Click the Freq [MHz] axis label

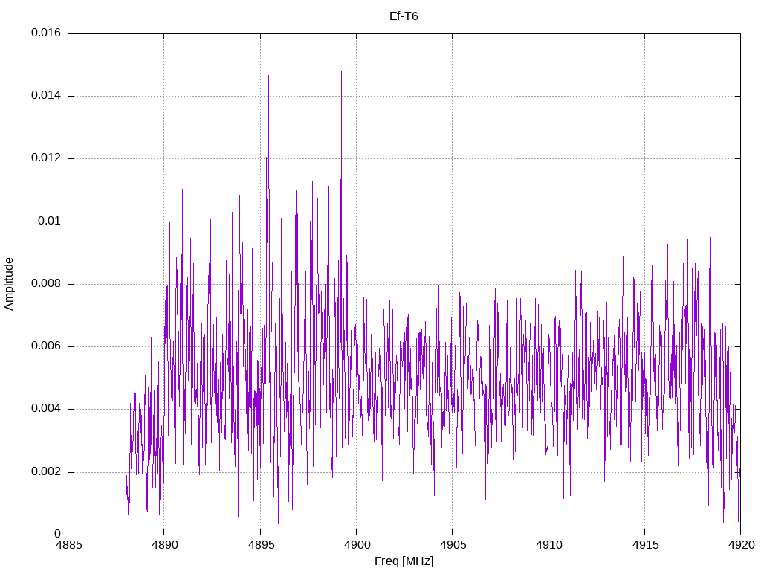(x=404, y=561)
